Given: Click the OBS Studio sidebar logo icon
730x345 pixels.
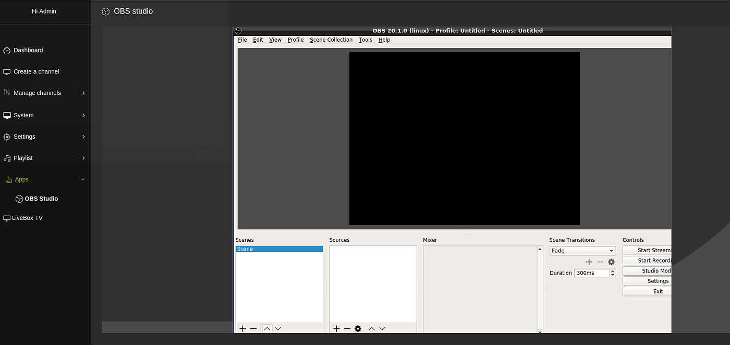Looking at the screenshot, I should point(19,199).
